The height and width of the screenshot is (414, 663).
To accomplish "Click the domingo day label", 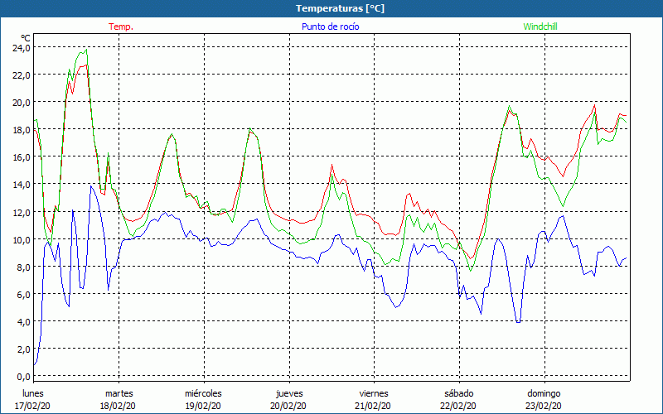I will click(x=544, y=394).
